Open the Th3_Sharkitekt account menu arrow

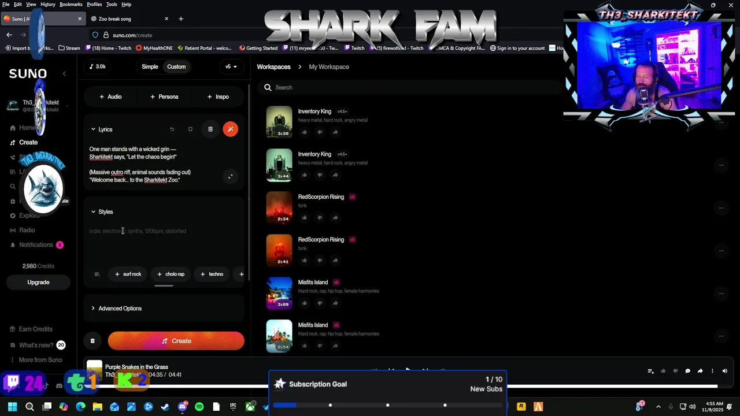pos(66,106)
